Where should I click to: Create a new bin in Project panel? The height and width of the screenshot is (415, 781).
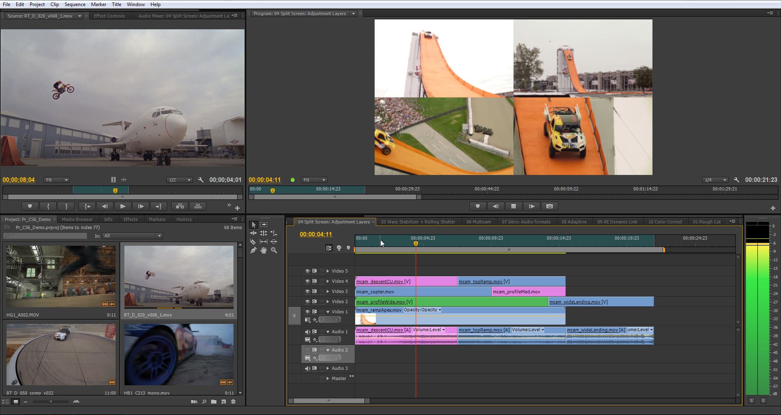click(x=214, y=402)
